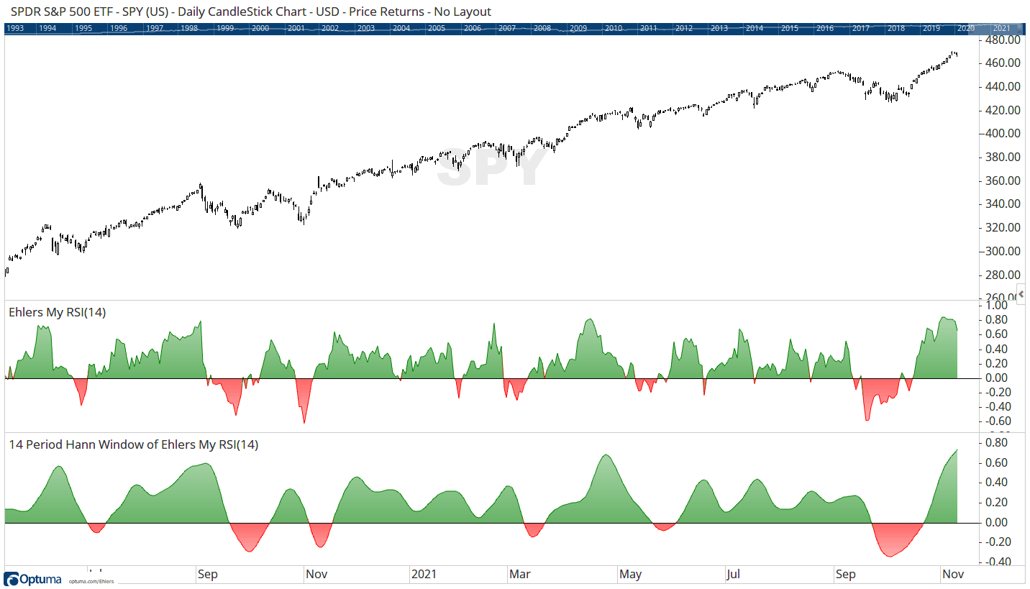Screen dimensions: 1030x589
Task: Jump to 1993 in the overview timeline bar
Action: point(14,28)
